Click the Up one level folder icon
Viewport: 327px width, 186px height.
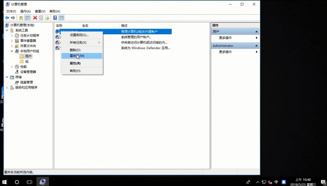[21, 18]
